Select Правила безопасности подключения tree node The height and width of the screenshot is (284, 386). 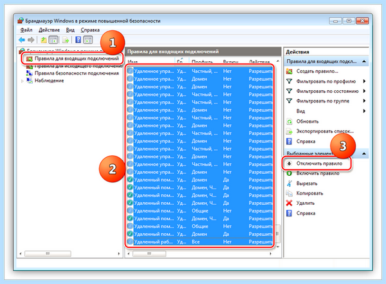(x=77, y=73)
